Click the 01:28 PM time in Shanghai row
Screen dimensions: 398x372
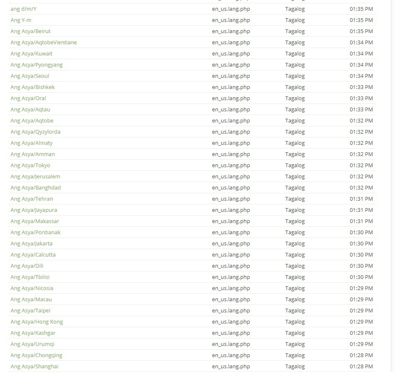click(361, 366)
